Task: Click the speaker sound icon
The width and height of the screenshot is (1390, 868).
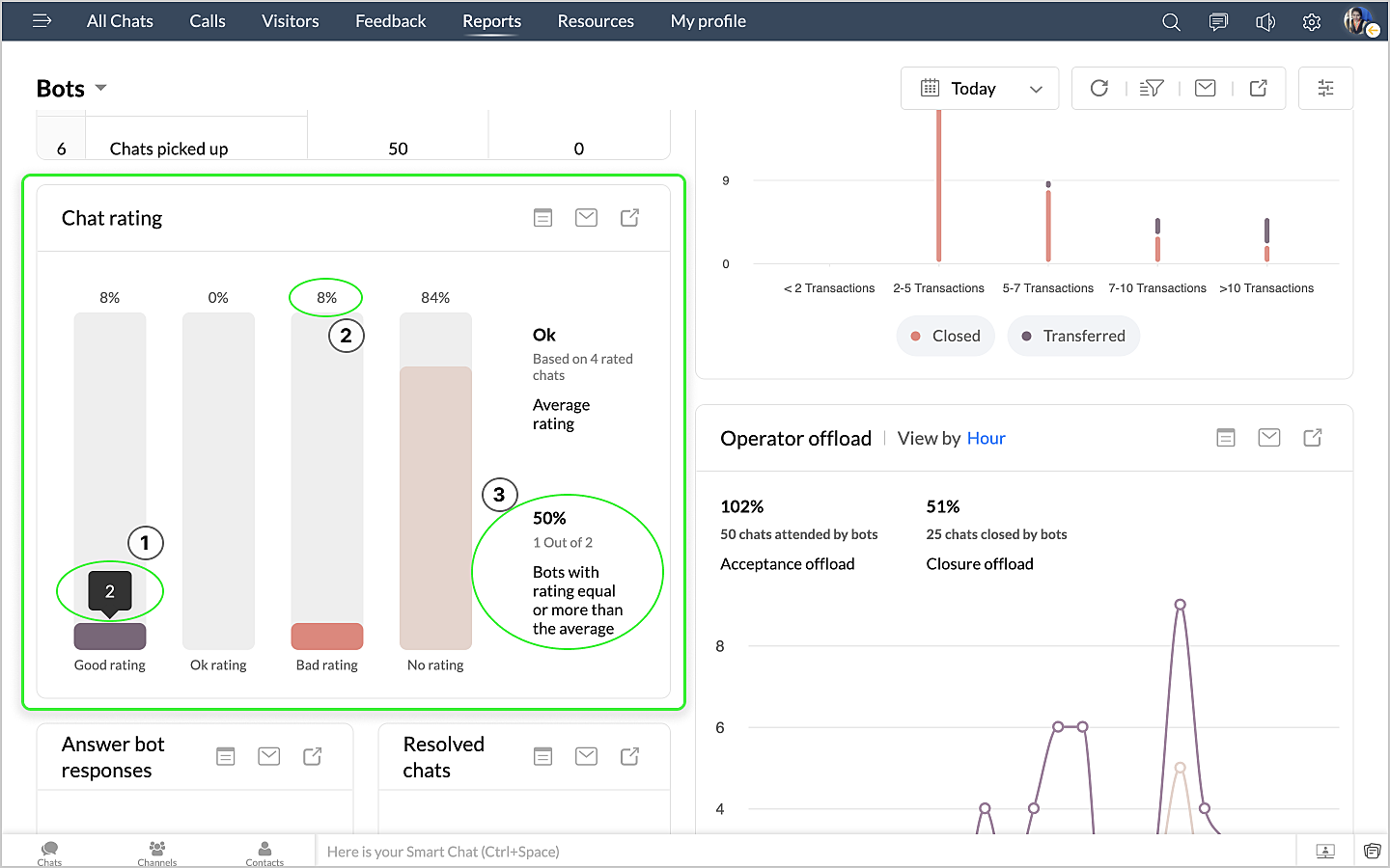Action: (x=1265, y=22)
